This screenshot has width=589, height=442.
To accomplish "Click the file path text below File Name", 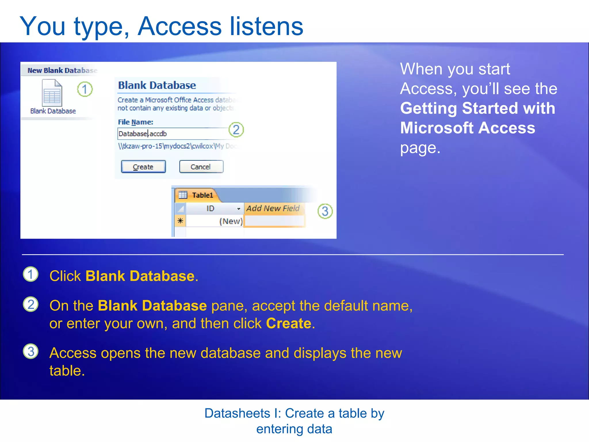I will (178, 146).
